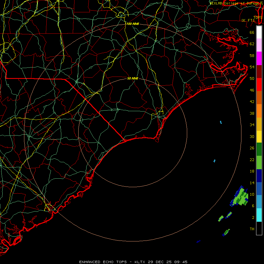The image size is (264, 264).
Task: Click the '2' legend value
Action: tap(253, 218)
